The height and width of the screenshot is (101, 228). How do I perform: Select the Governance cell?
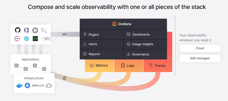coord(145,54)
